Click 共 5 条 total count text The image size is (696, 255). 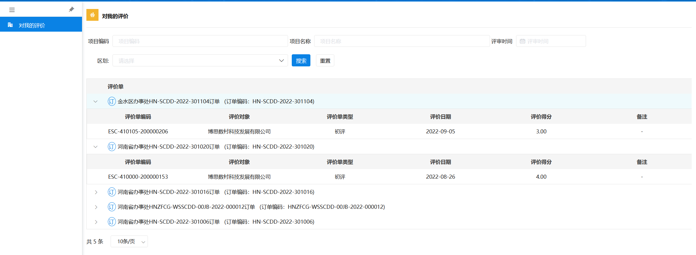(x=95, y=241)
